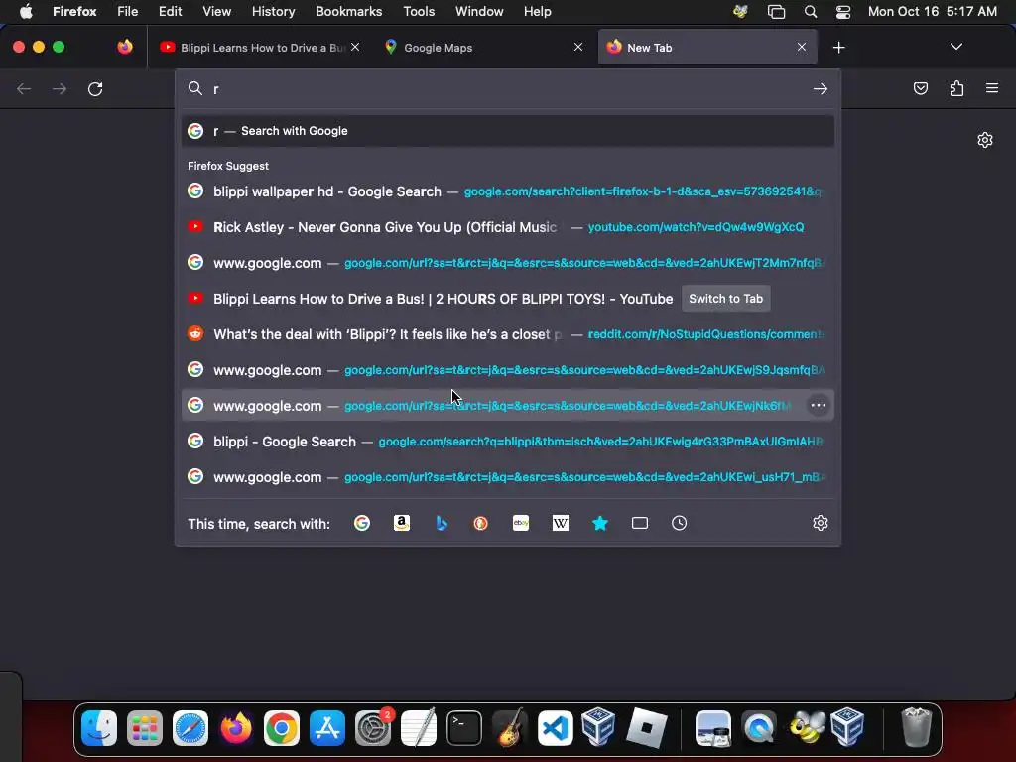The height and width of the screenshot is (762, 1016).
Task: Switch to the Google Maps tab
Action: click(483, 48)
